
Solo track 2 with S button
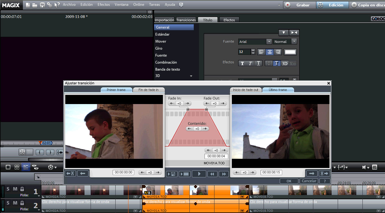[8, 203]
